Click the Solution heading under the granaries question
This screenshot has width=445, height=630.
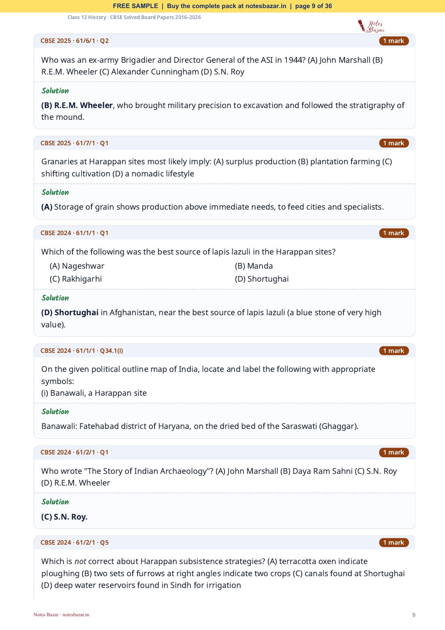(x=55, y=192)
